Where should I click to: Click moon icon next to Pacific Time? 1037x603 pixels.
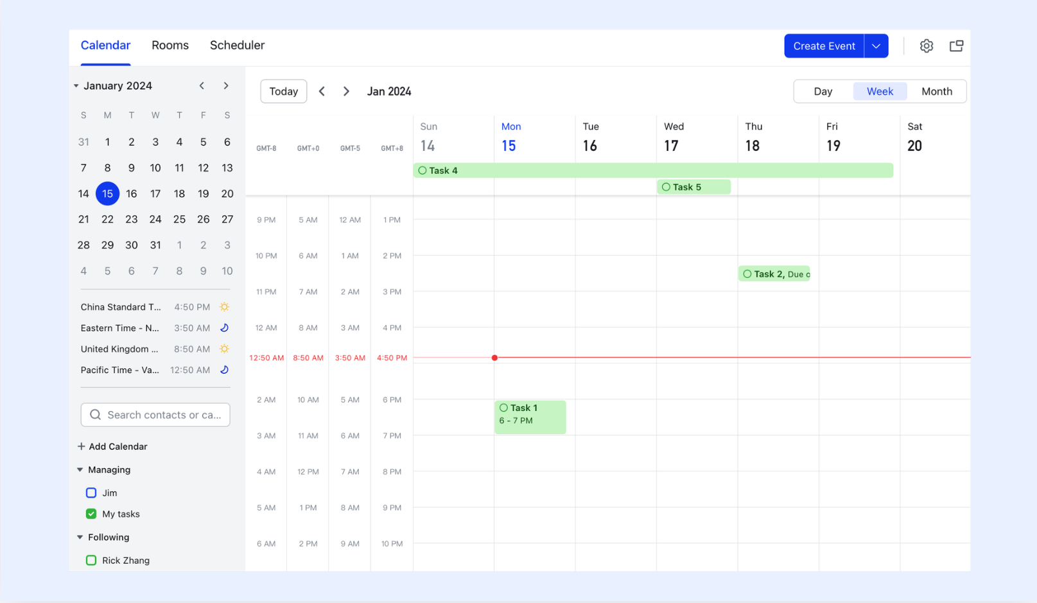click(x=224, y=370)
